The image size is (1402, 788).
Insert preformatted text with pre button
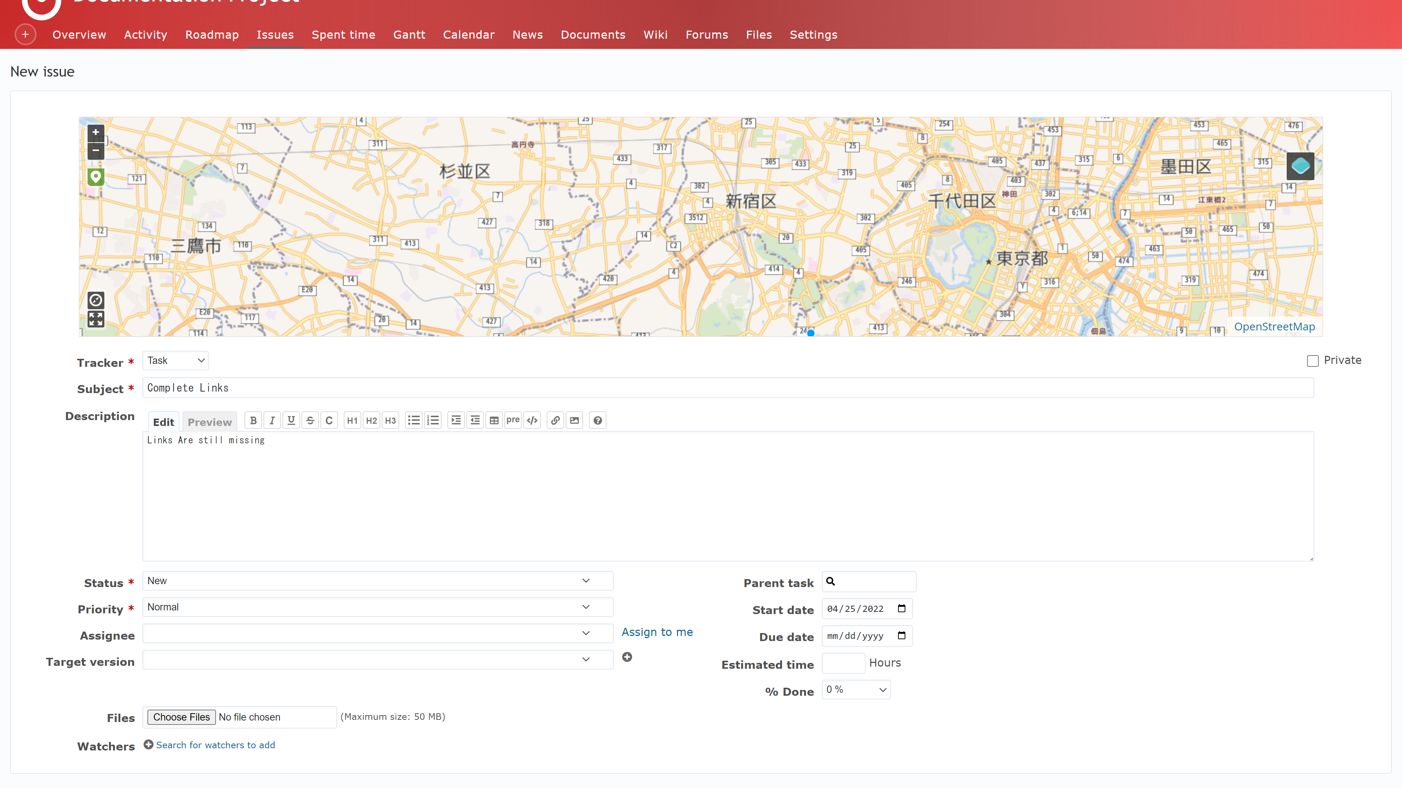pyautogui.click(x=513, y=420)
